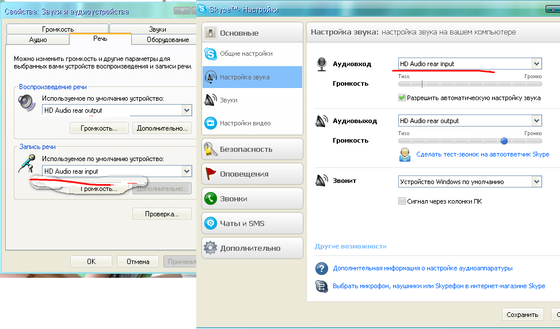Screen dimensions: 560x329
Task: Select Настройка звука in Skype sidebar
Action: coord(252,77)
